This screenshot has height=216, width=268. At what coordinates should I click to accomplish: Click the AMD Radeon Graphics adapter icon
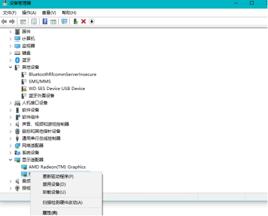(x=24, y=167)
